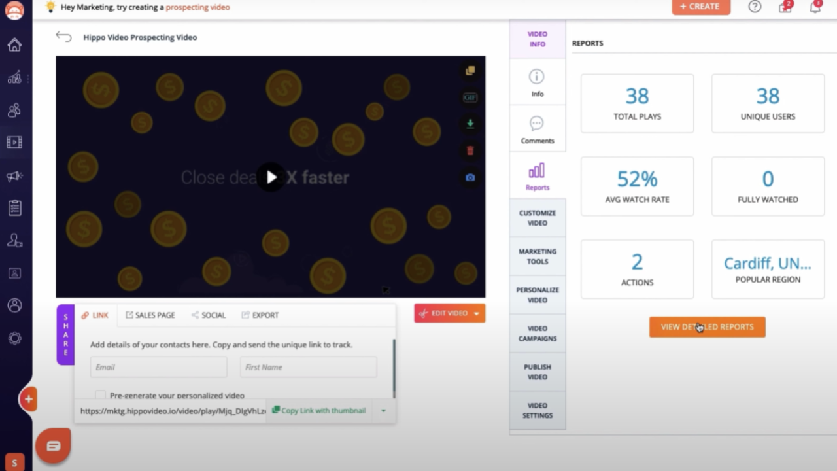The height and width of the screenshot is (471, 837).
Task: Open the Video Campaigns section
Action: click(x=538, y=334)
